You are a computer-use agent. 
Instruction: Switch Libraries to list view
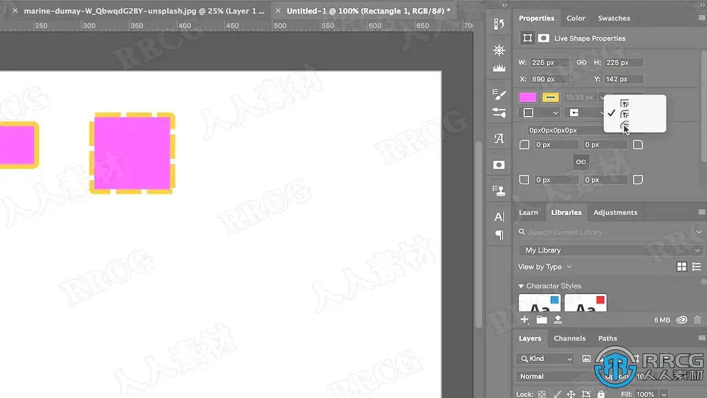697,267
